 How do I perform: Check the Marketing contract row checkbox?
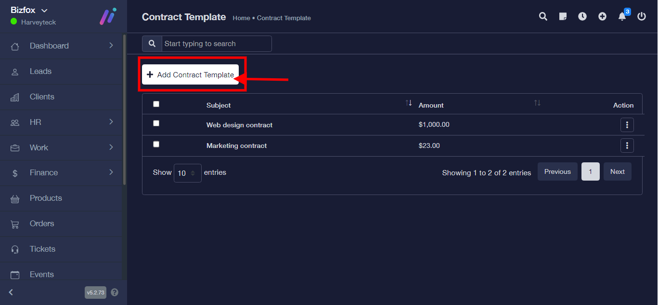156,144
